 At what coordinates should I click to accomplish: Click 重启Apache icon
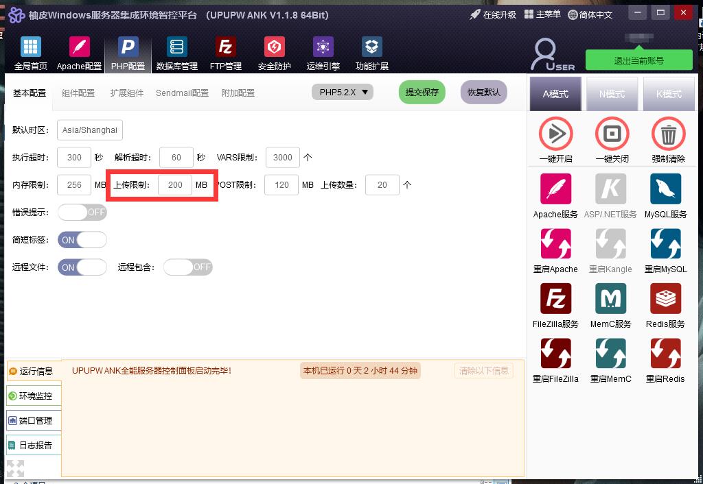tap(556, 243)
